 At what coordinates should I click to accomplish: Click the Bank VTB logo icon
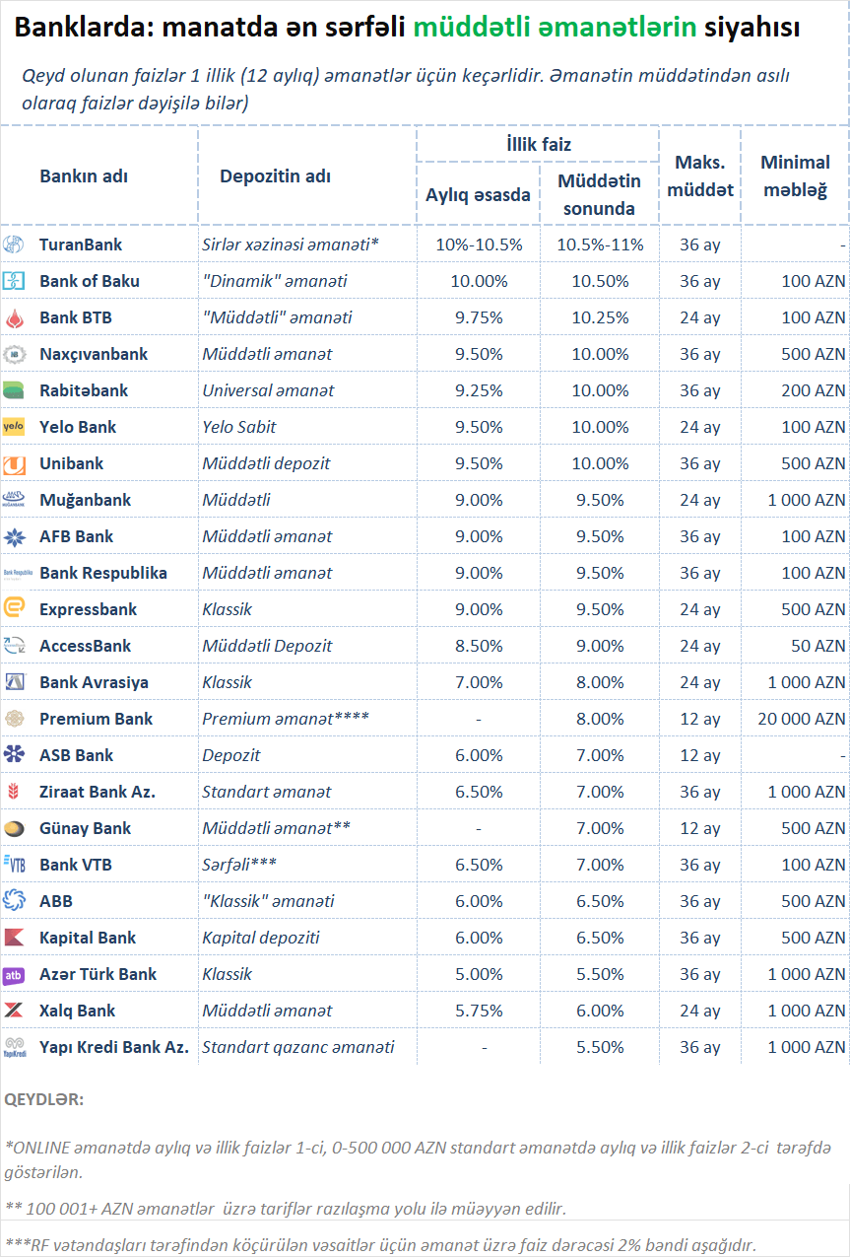[14, 865]
